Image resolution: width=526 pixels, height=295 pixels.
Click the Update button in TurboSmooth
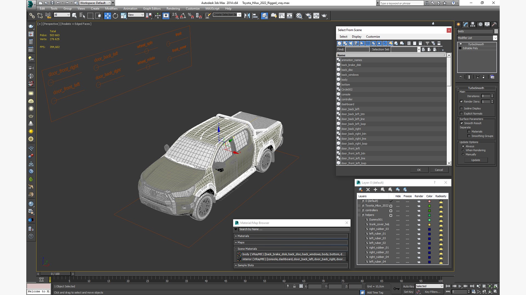coord(476,160)
